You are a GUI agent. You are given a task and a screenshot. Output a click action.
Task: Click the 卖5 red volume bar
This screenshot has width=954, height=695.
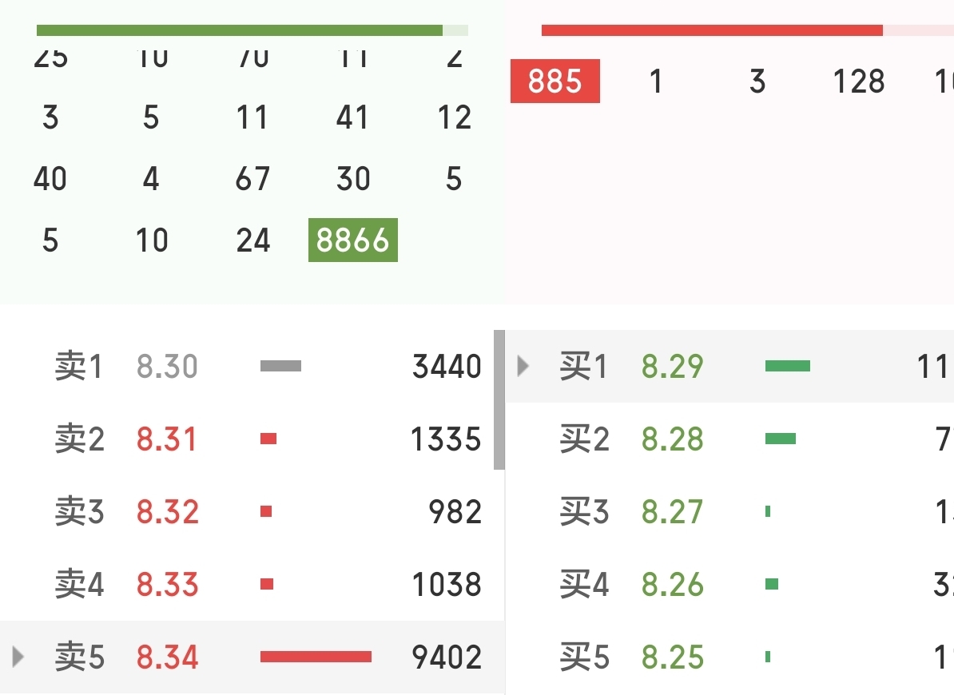tap(316, 657)
